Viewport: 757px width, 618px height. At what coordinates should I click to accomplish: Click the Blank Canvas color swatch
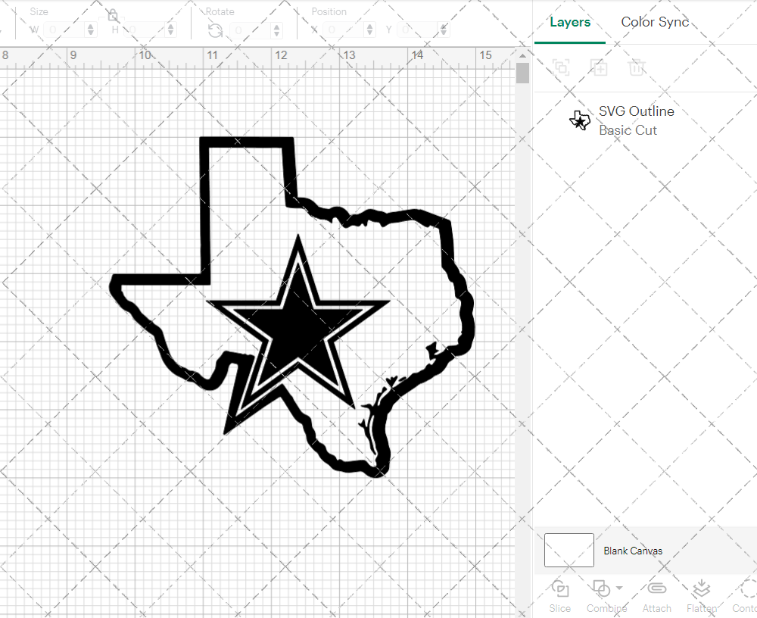[569, 551]
